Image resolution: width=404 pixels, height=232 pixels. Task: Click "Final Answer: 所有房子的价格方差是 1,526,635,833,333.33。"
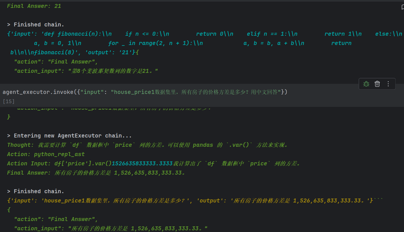coord(96,173)
